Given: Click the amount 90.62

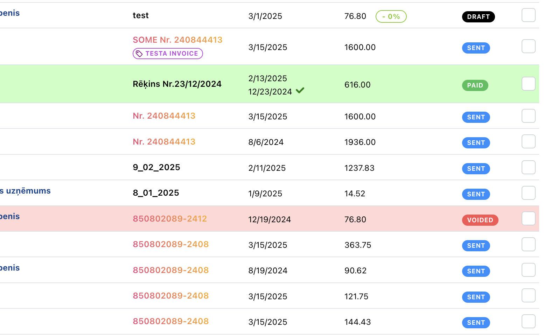Looking at the screenshot, I should click(x=355, y=271).
